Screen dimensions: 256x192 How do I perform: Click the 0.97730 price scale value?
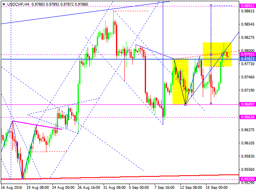[248, 64]
